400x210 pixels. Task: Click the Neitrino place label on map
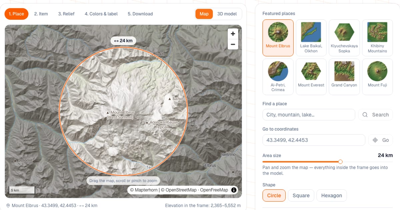pos(228,155)
